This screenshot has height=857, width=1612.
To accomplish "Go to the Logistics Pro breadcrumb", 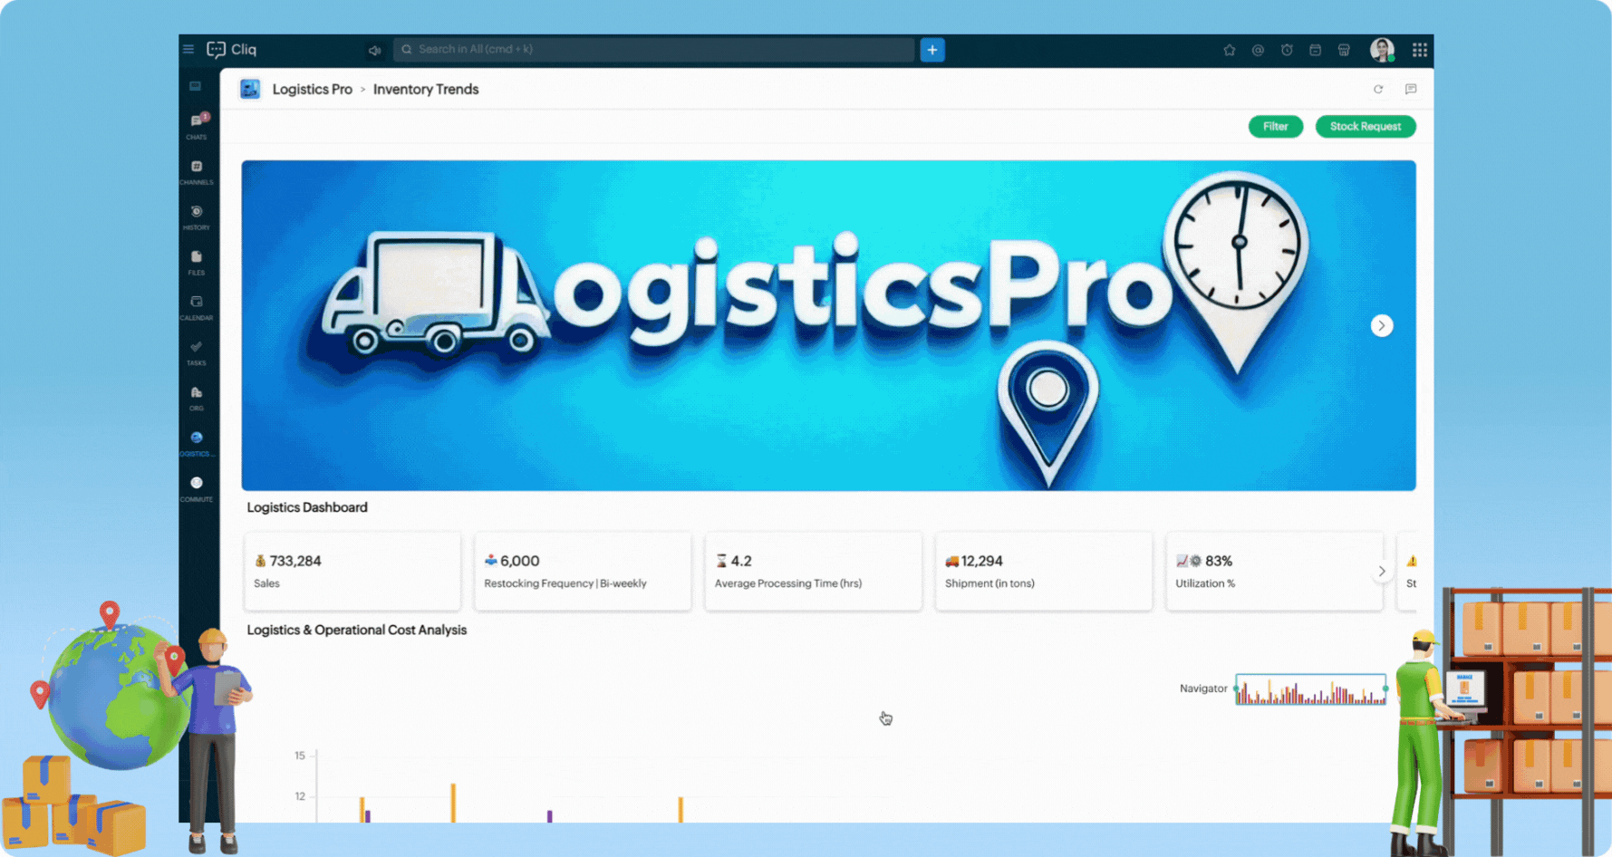I will tap(313, 89).
